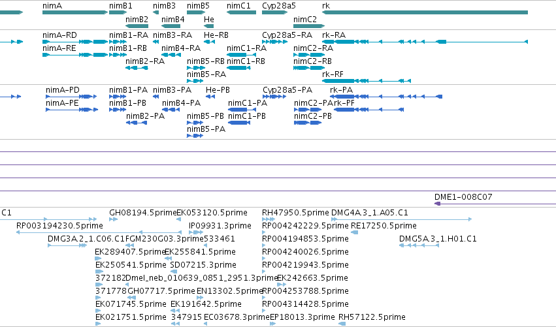Click the He-PB protein label
Image resolution: width=556 pixels, height=327 pixels.
(x=218, y=90)
